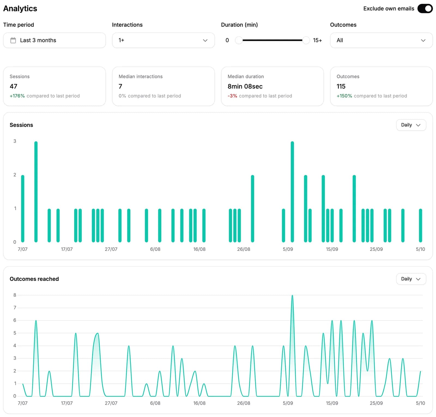
Task: Click the Analytics page heading
Action: pos(20,8)
